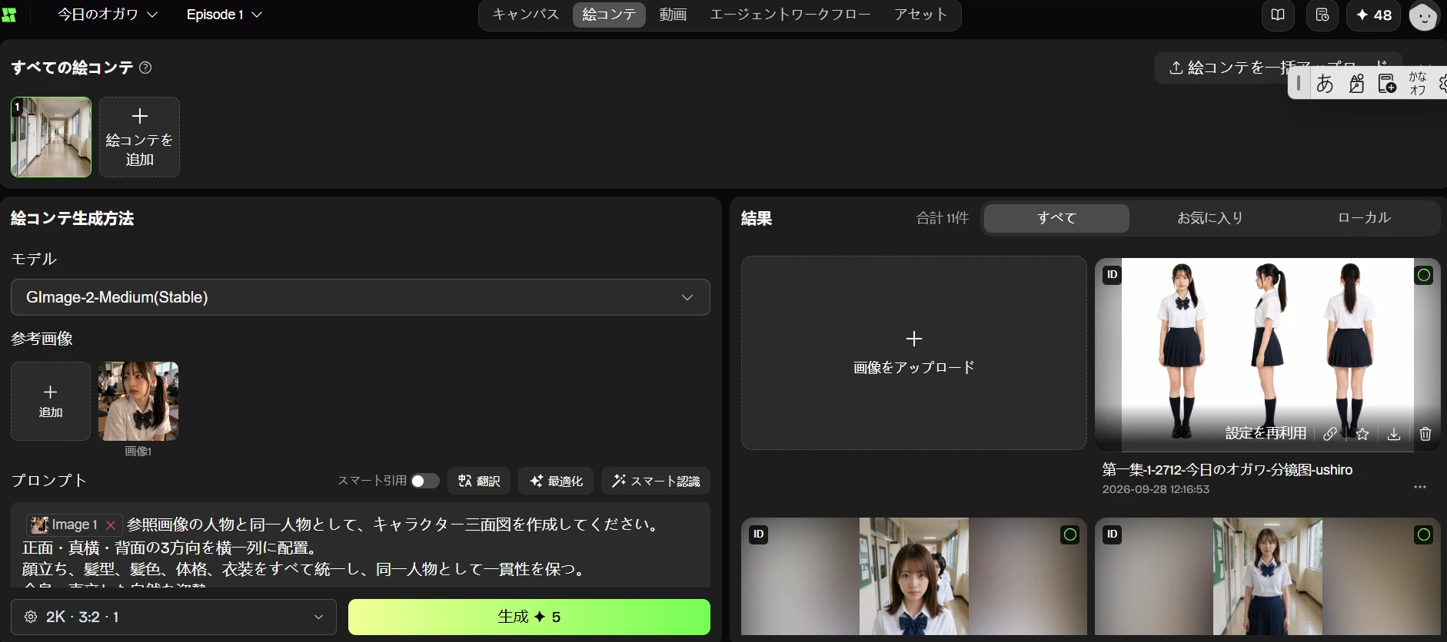
Task: Click 追加 to add reference image
Action: [51, 401]
